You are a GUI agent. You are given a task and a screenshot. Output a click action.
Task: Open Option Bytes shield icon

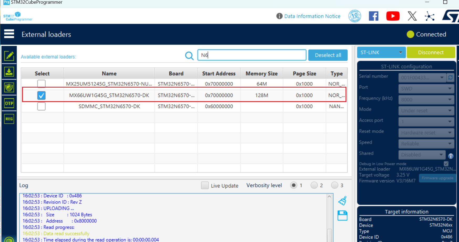point(9,87)
